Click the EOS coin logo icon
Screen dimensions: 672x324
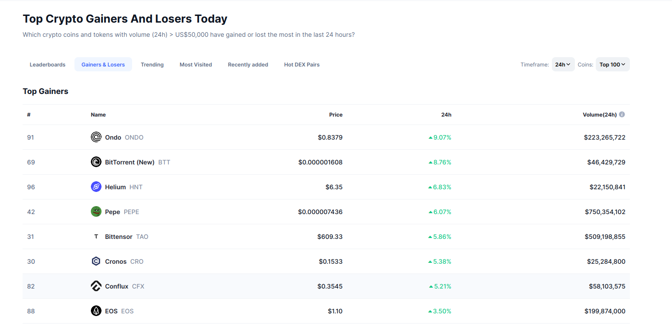(x=96, y=311)
